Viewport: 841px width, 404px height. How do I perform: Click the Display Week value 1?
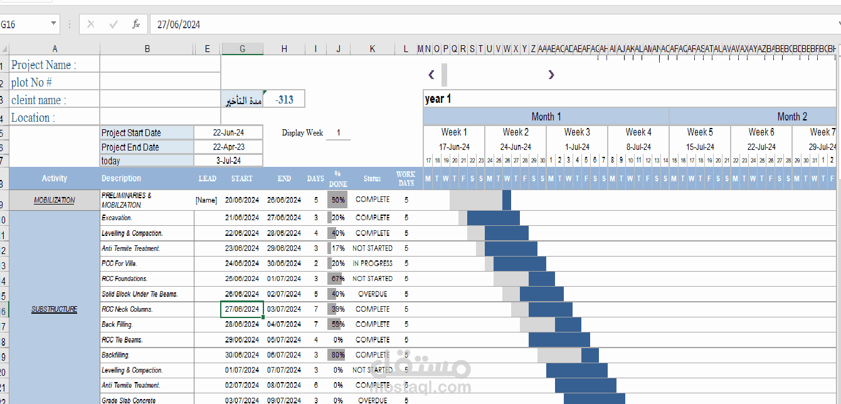point(338,132)
